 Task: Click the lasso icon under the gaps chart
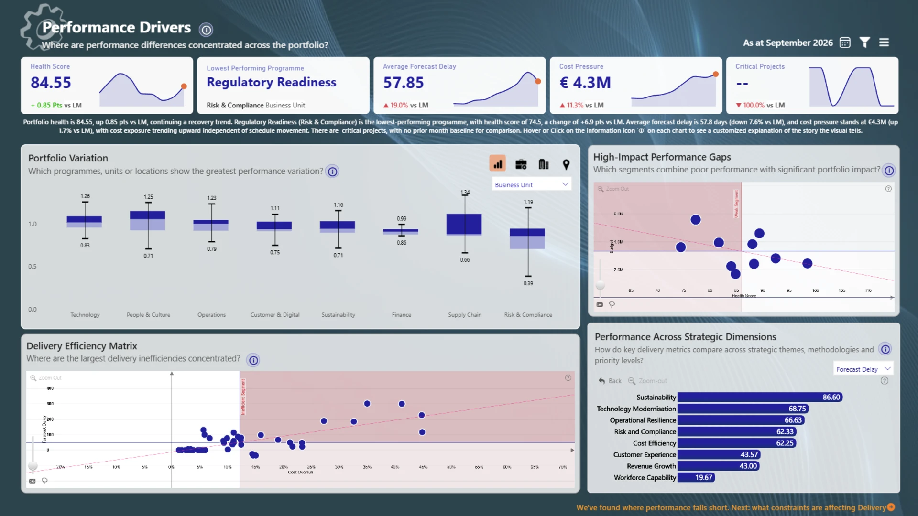tap(612, 304)
